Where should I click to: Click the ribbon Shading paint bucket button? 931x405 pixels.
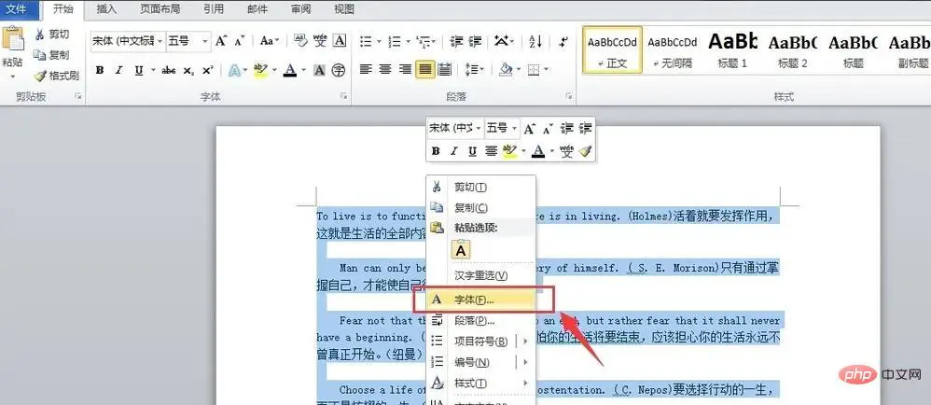coord(506,69)
